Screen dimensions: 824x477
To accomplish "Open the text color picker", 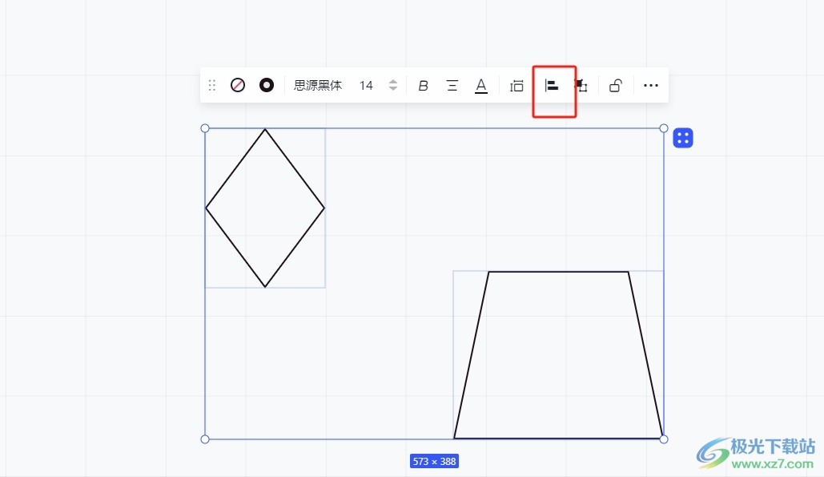I will click(480, 86).
